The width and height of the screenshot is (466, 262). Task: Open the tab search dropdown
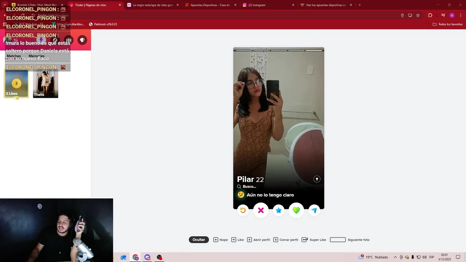tap(5, 5)
